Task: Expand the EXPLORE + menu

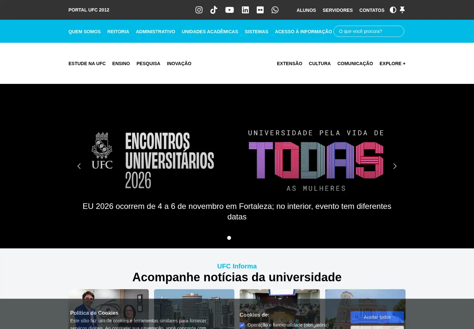Action: click(392, 63)
